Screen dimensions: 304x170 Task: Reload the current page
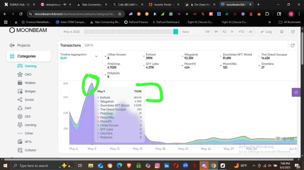[21, 14]
